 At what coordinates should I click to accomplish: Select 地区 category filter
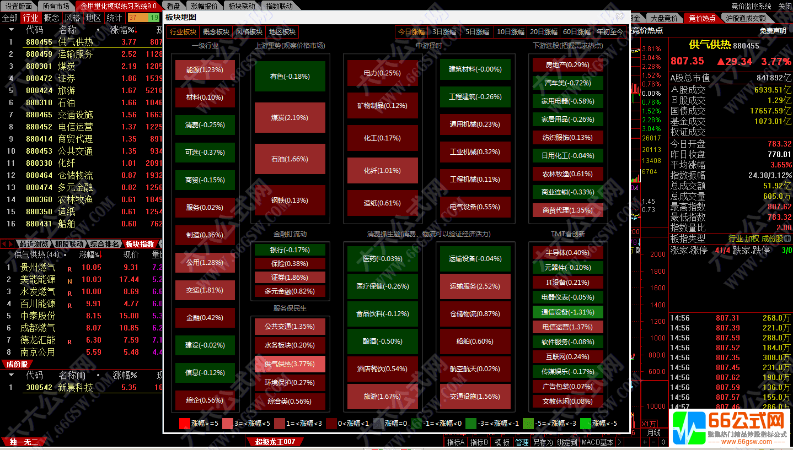click(x=93, y=18)
